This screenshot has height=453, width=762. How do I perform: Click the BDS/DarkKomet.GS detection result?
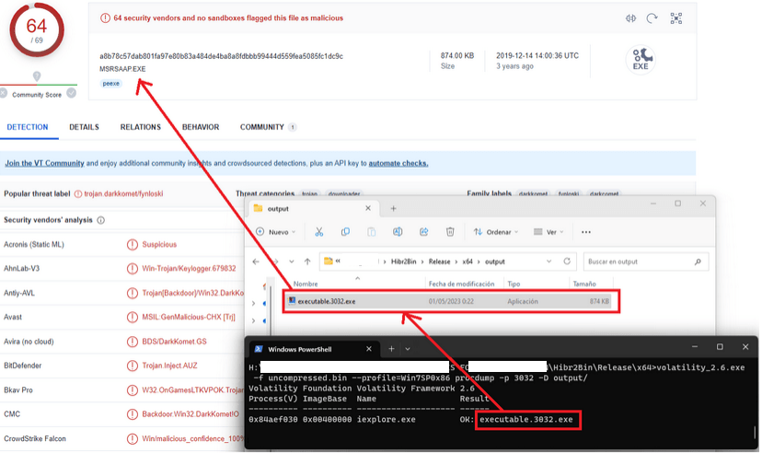coord(174,342)
